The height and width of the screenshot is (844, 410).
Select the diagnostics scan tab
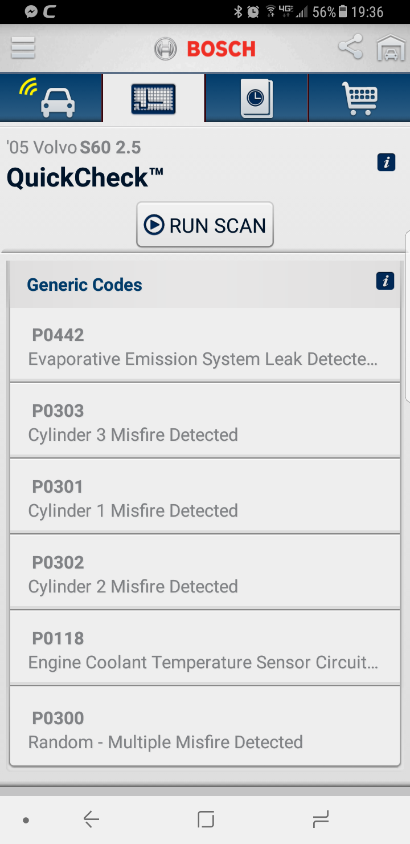pos(153,99)
